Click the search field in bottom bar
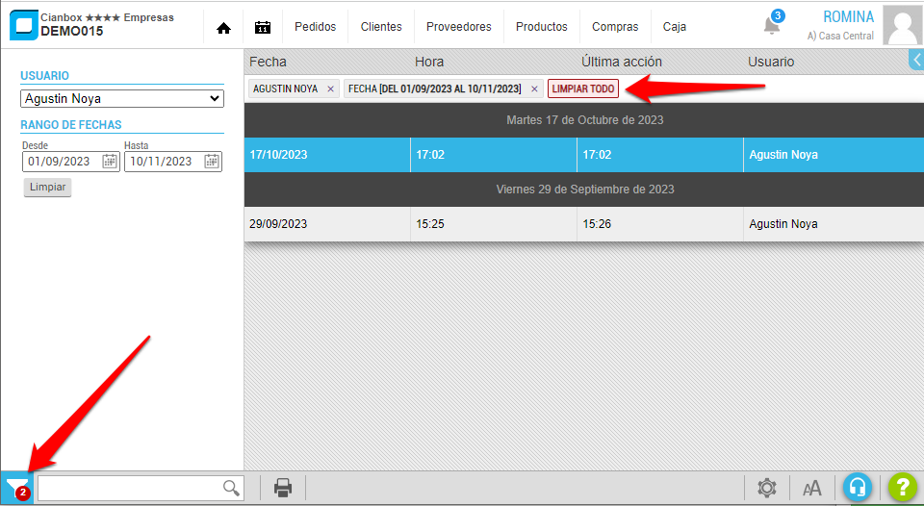The image size is (924, 506). pos(131,488)
